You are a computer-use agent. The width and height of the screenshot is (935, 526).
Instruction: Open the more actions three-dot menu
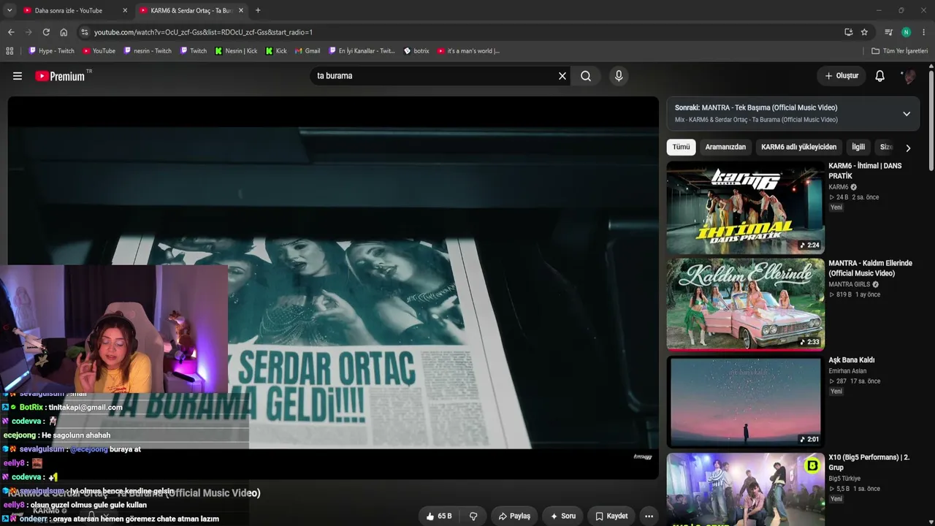click(649, 516)
